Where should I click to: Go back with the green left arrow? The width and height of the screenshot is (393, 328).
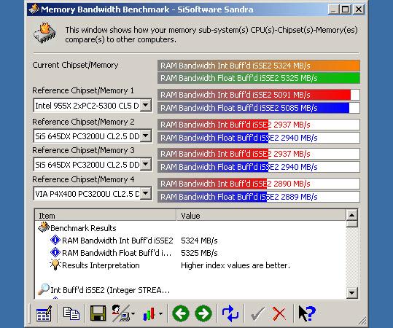click(x=181, y=313)
